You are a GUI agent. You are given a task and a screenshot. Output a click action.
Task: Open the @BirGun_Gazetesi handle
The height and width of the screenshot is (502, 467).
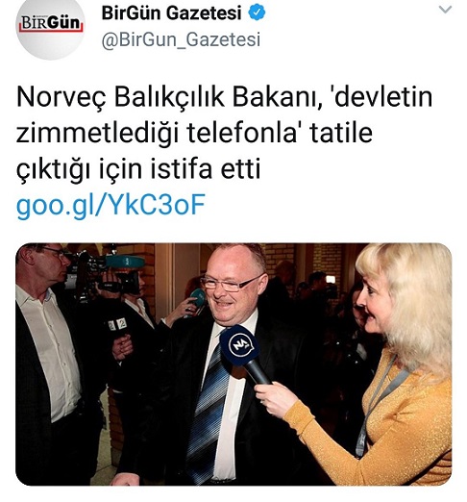tap(181, 39)
